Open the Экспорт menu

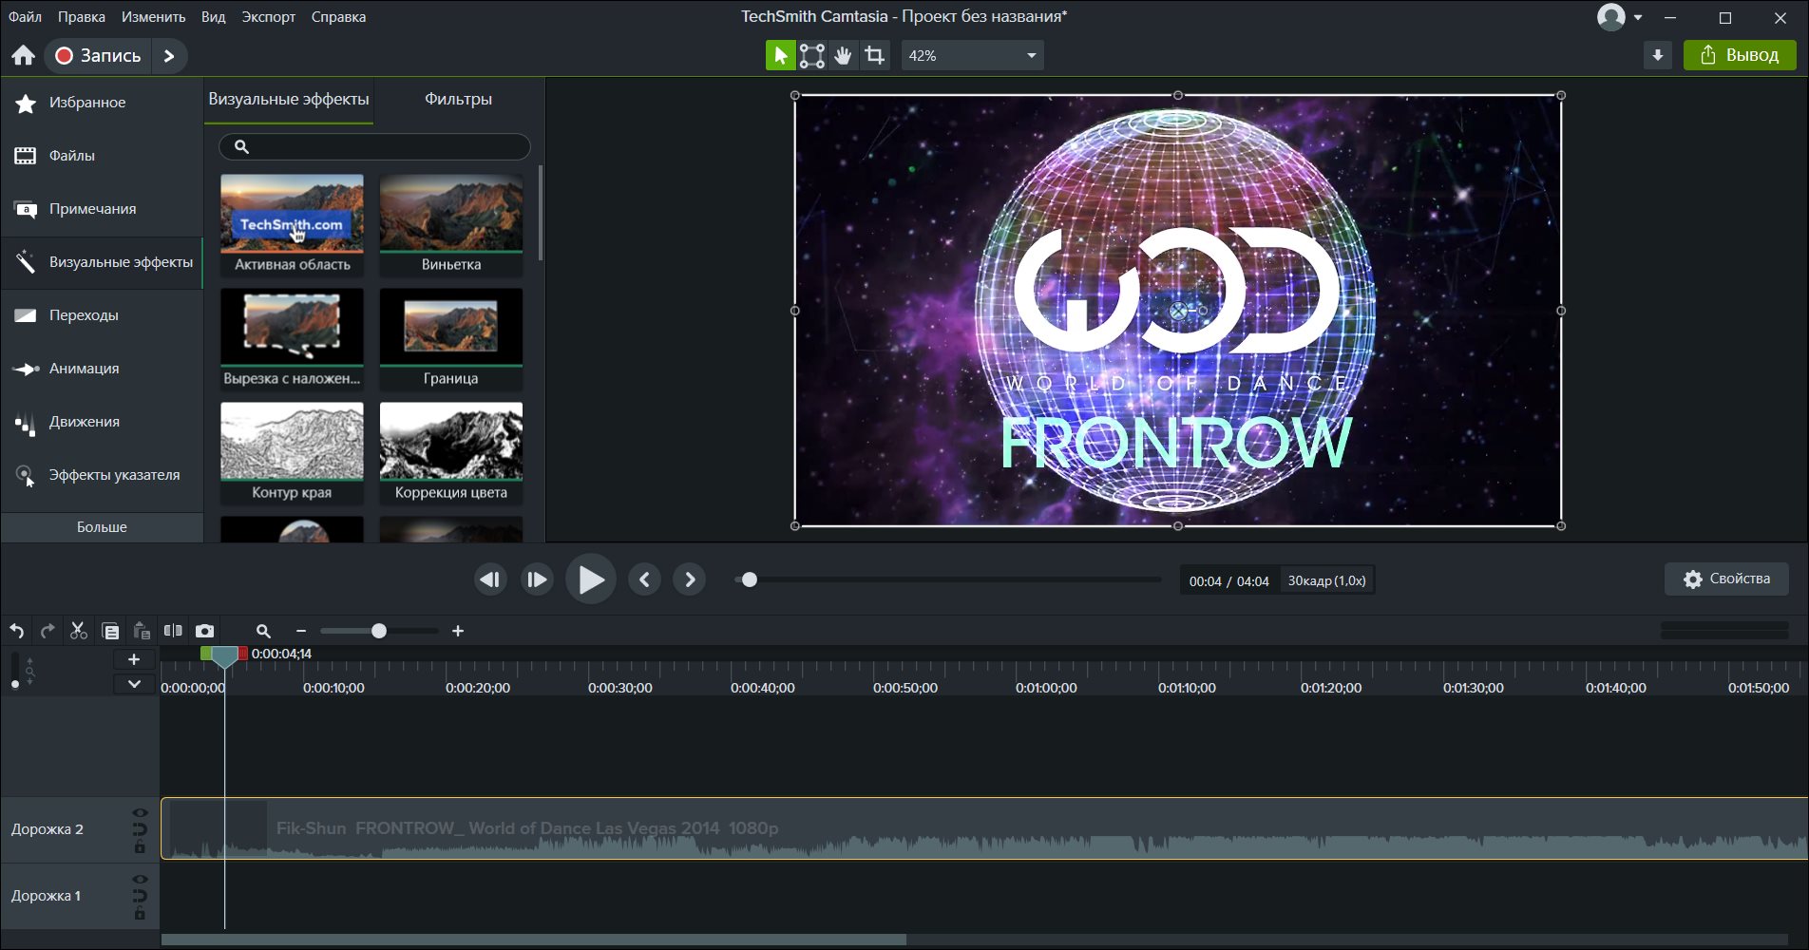click(x=268, y=17)
